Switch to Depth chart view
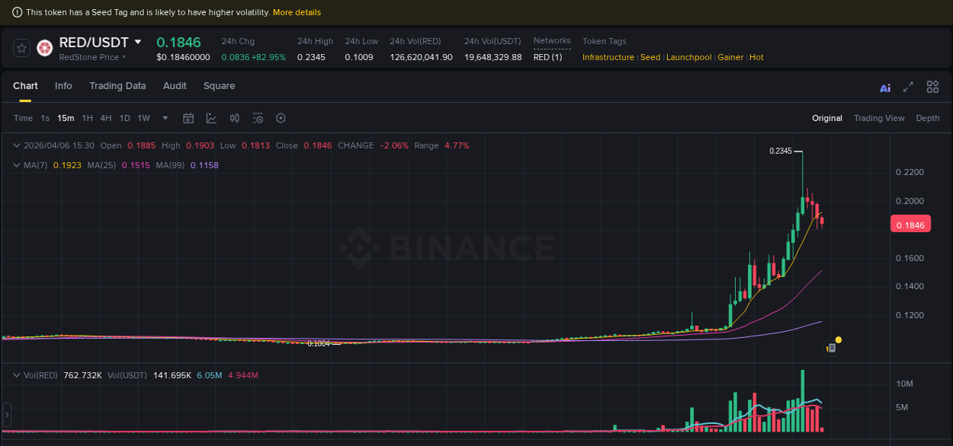 (928, 118)
